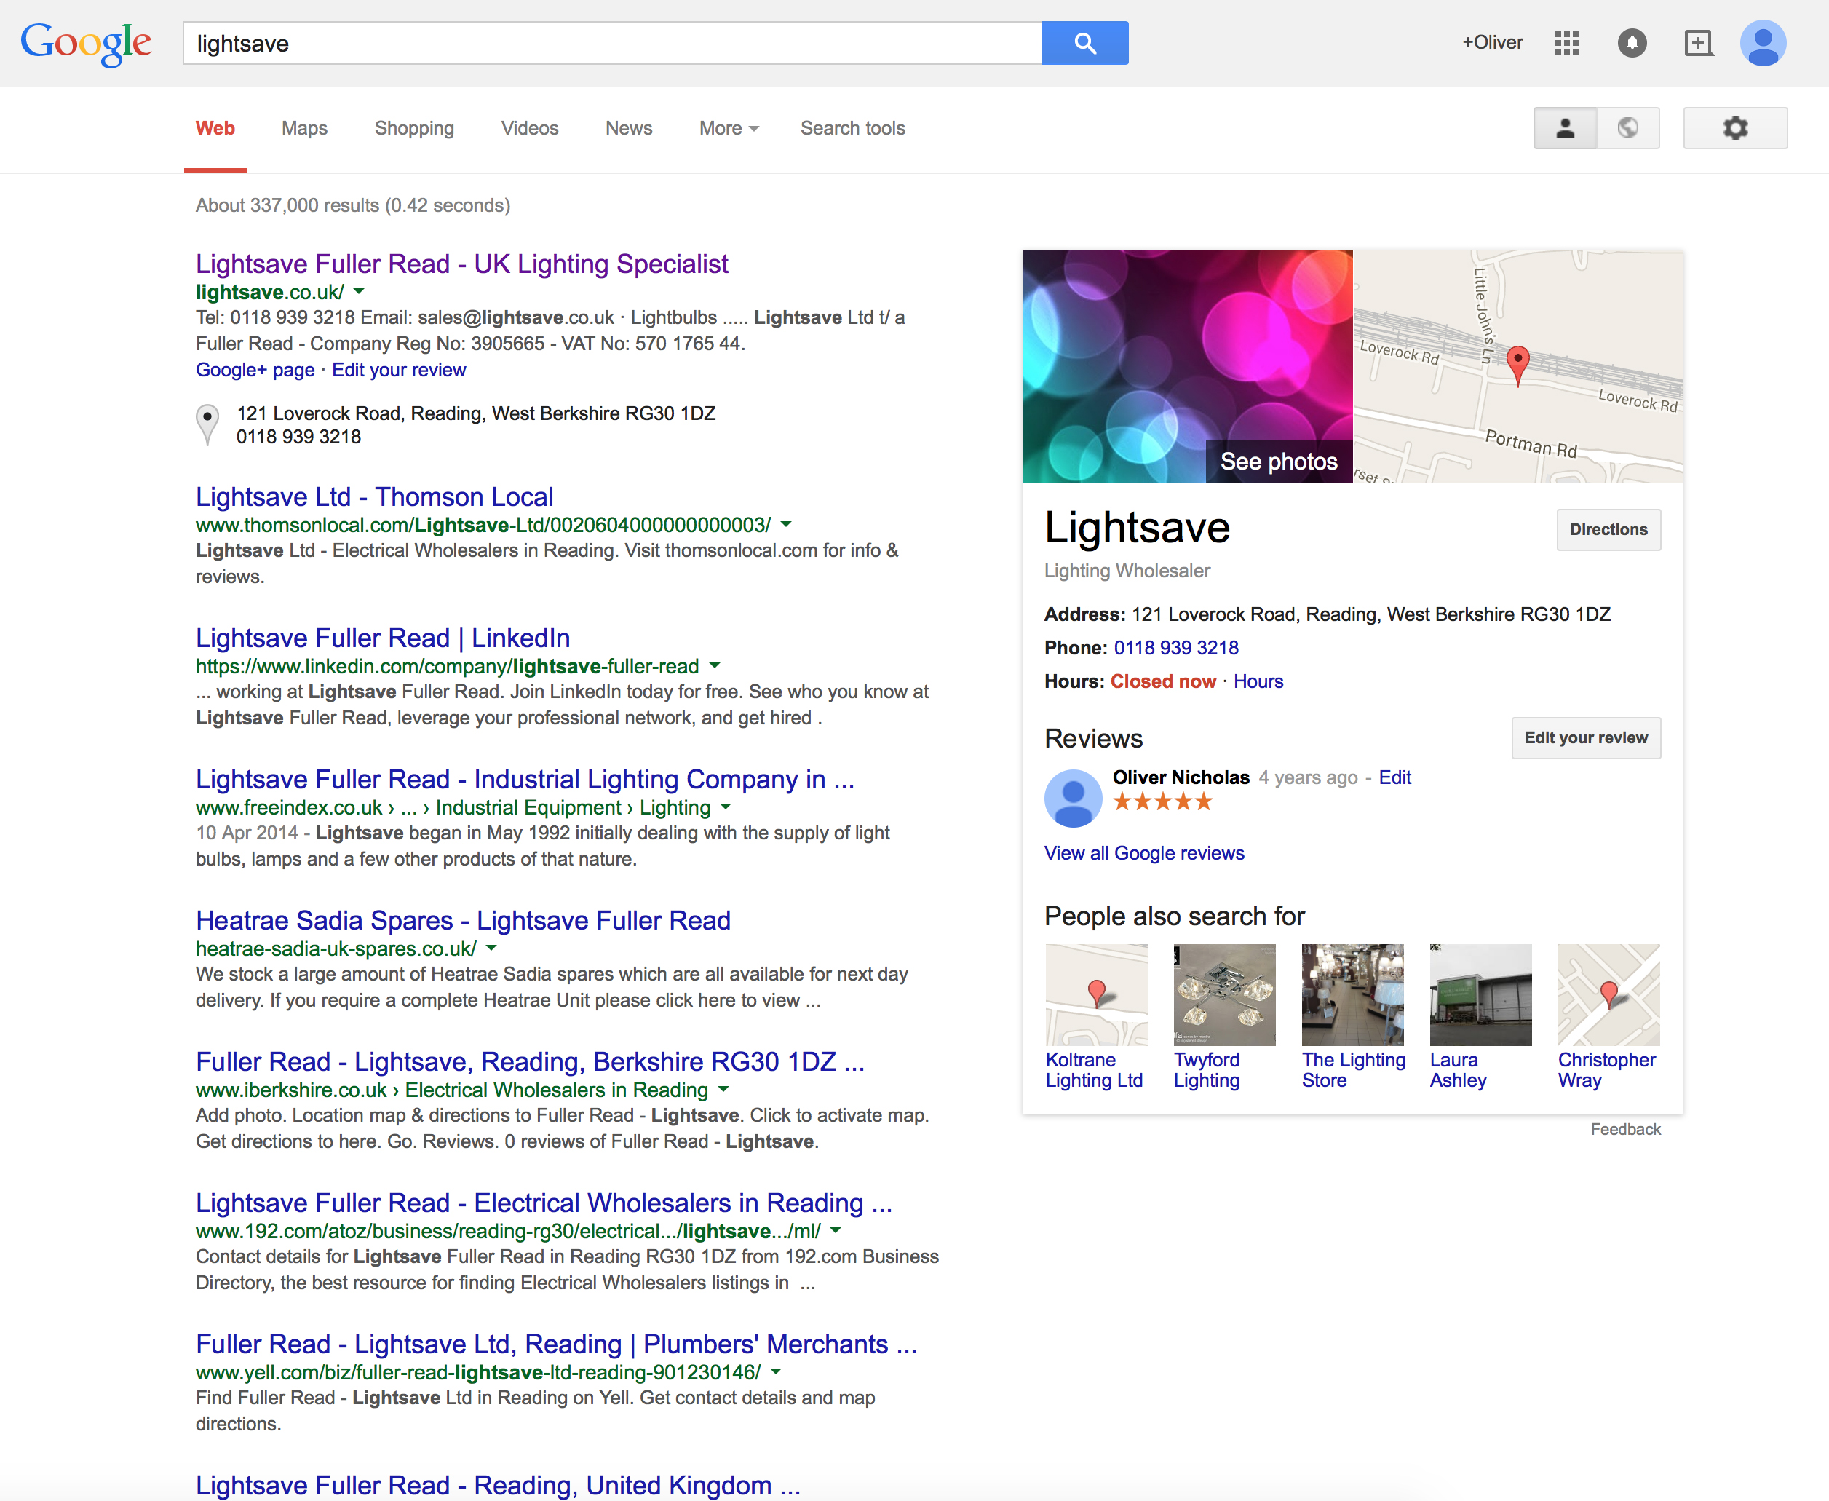Image resolution: width=1829 pixels, height=1501 pixels.
Task: Open dropdown arrow beside thomsonlocal URL
Action: coord(786,524)
